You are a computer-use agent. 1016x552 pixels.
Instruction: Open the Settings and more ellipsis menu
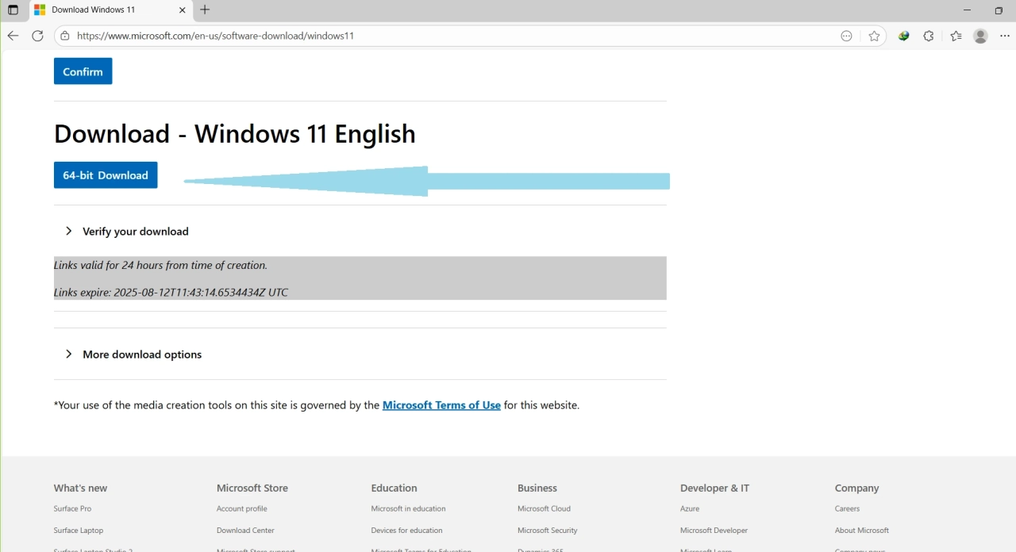pyautogui.click(x=1004, y=36)
